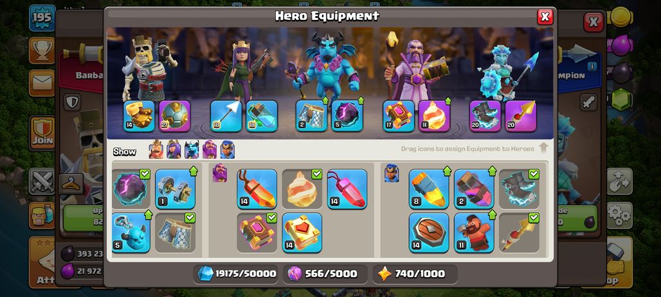Pick the Royal Gem level 8 equipment
The image size is (661, 297).
point(429,189)
